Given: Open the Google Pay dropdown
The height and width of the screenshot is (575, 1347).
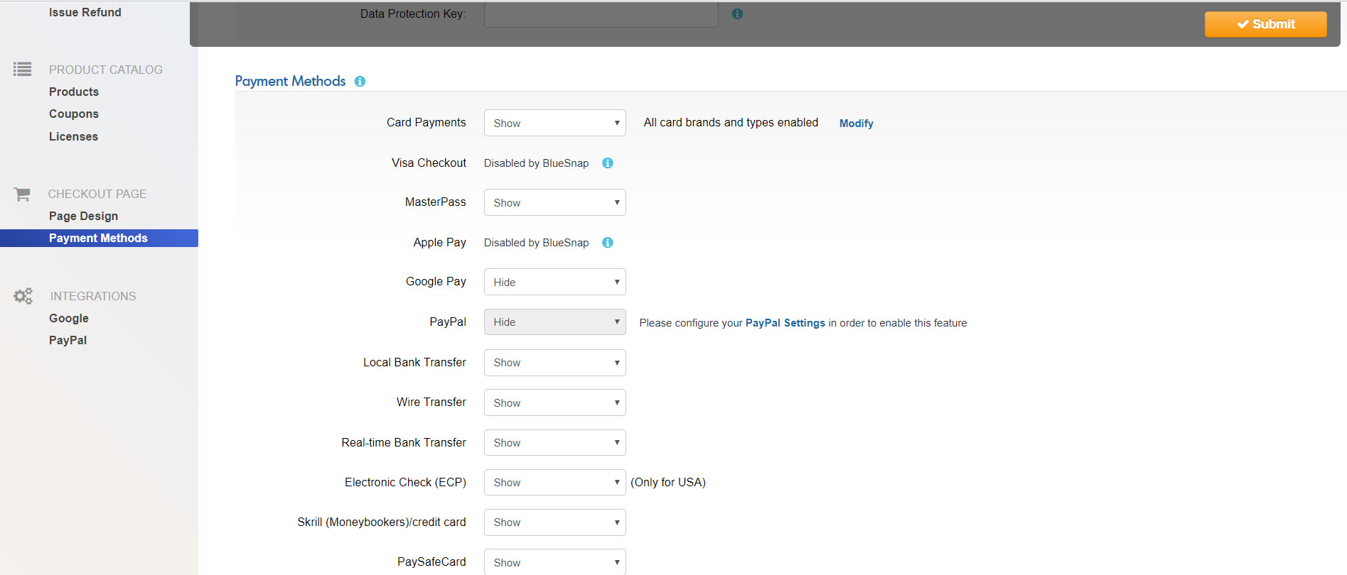Looking at the screenshot, I should (555, 282).
